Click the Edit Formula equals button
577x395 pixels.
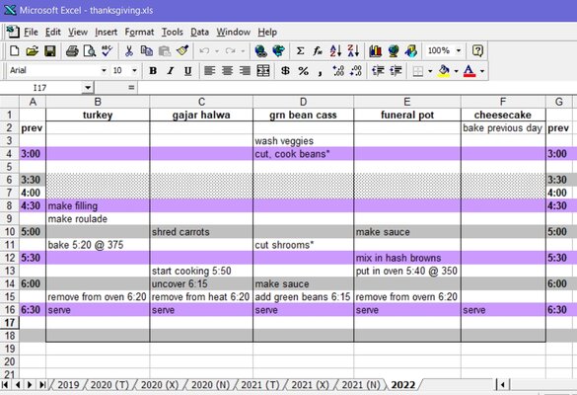[131, 88]
